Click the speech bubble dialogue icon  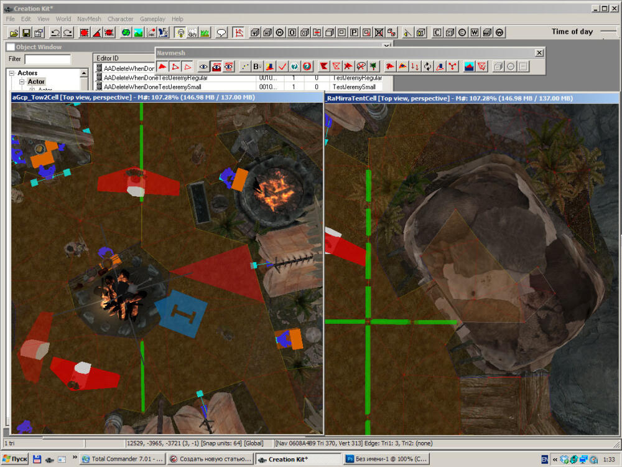tap(221, 32)
